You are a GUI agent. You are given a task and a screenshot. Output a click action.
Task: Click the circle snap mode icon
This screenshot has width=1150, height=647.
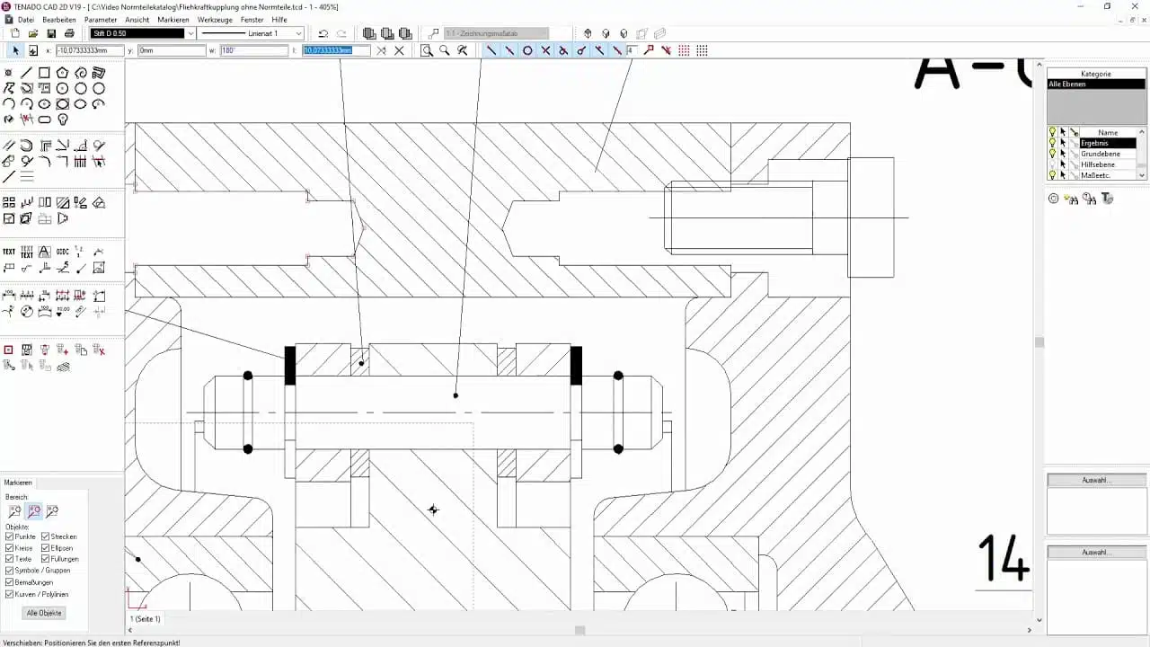coord(527,50)
